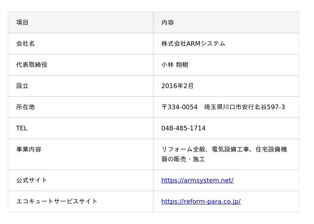The height and width of the screenshot is (224, 314).
Task: Click the エコキュートサービスサイト label cell
Action: 80,202
